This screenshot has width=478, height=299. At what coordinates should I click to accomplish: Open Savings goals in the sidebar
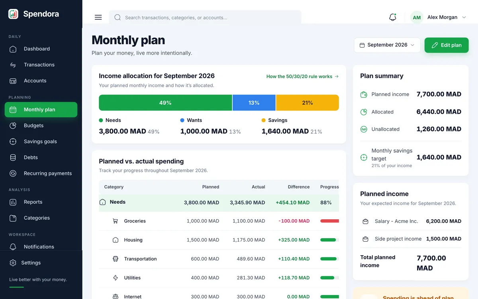coord(41,142)
